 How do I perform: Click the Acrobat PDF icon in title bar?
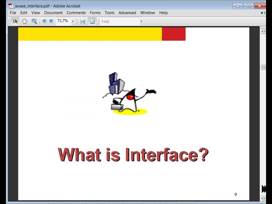click(11, 6)
